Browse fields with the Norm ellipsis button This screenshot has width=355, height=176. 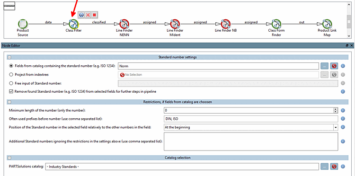(x=324, y=66)
